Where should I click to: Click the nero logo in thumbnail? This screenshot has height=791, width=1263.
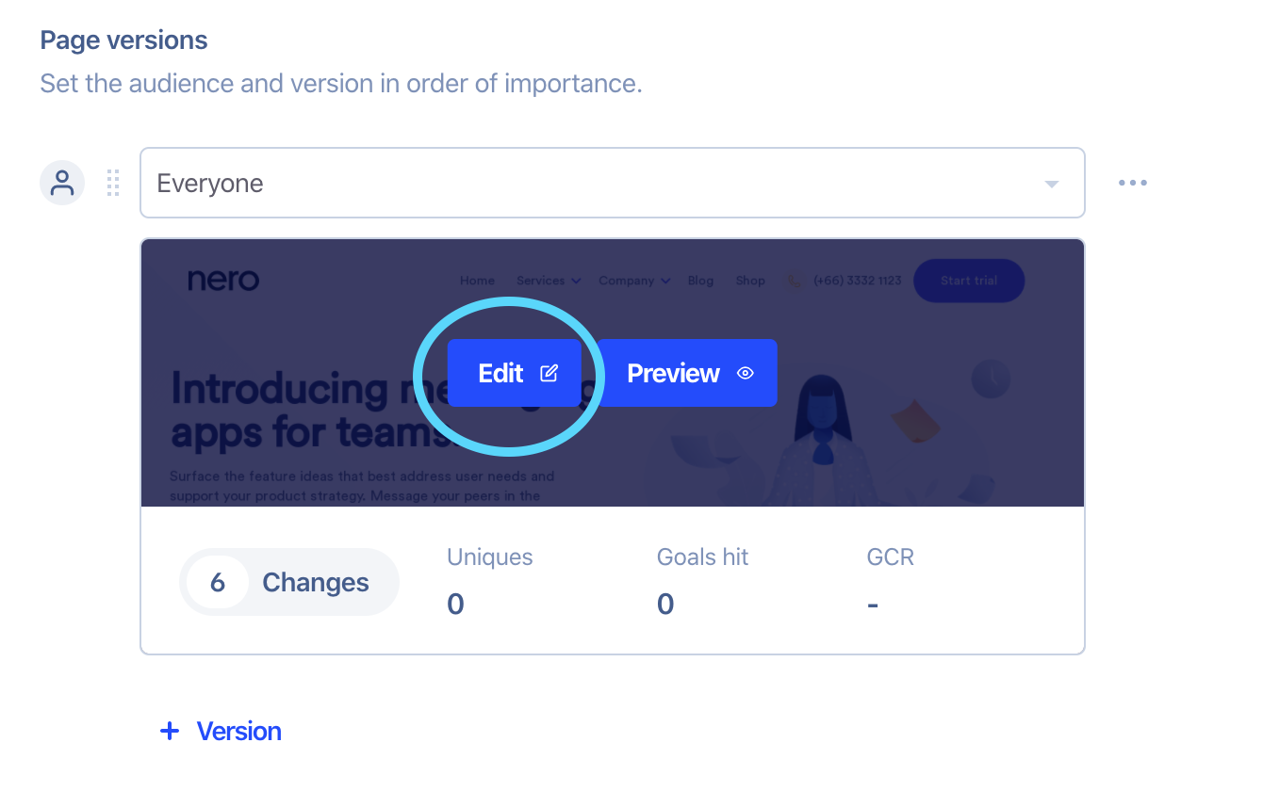point(223,280)
